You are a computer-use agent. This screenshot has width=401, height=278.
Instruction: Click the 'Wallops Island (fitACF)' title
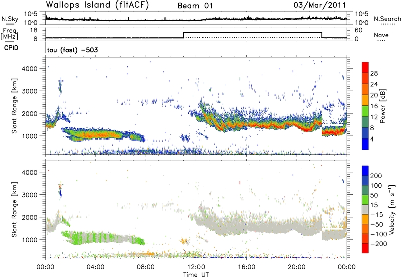pos(97,5)
